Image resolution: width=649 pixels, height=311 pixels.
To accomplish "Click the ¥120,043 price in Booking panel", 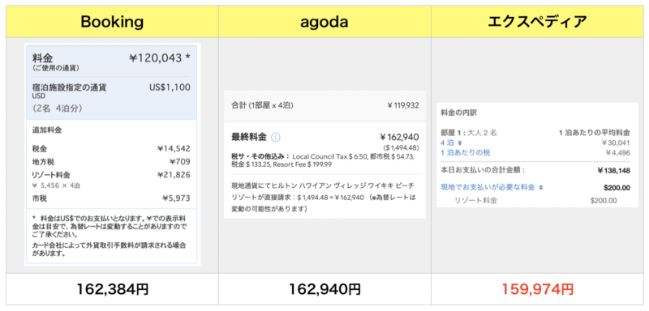I will [x=159, y=58].
